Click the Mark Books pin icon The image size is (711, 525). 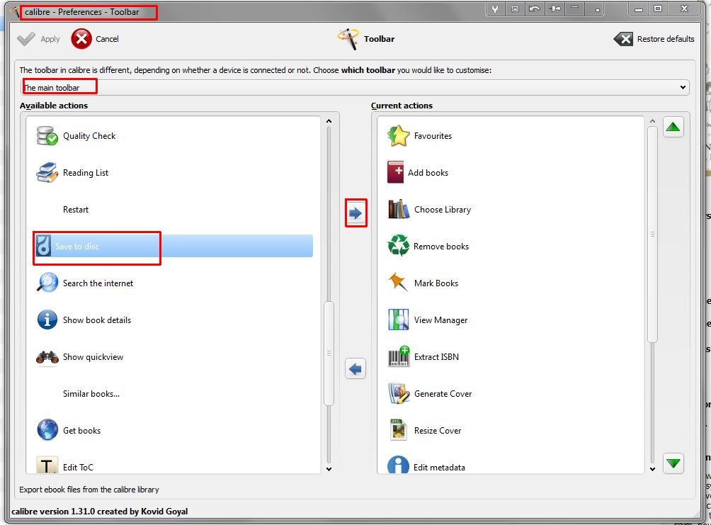(x=398, y=281)
